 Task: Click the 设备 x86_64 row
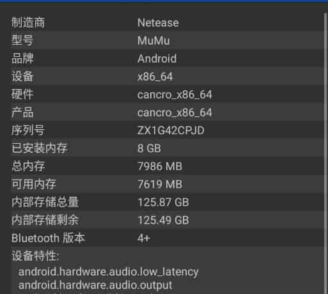point(167,76)
